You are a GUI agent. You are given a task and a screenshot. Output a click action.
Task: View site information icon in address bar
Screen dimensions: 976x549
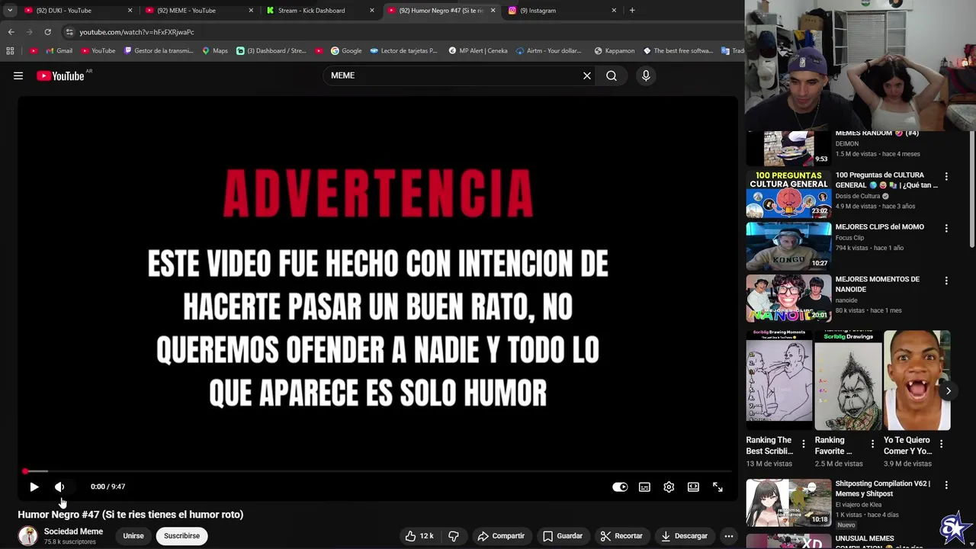pos(69,32)
